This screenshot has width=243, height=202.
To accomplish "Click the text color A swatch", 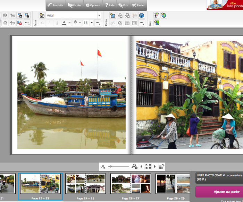I will point(64,23).
